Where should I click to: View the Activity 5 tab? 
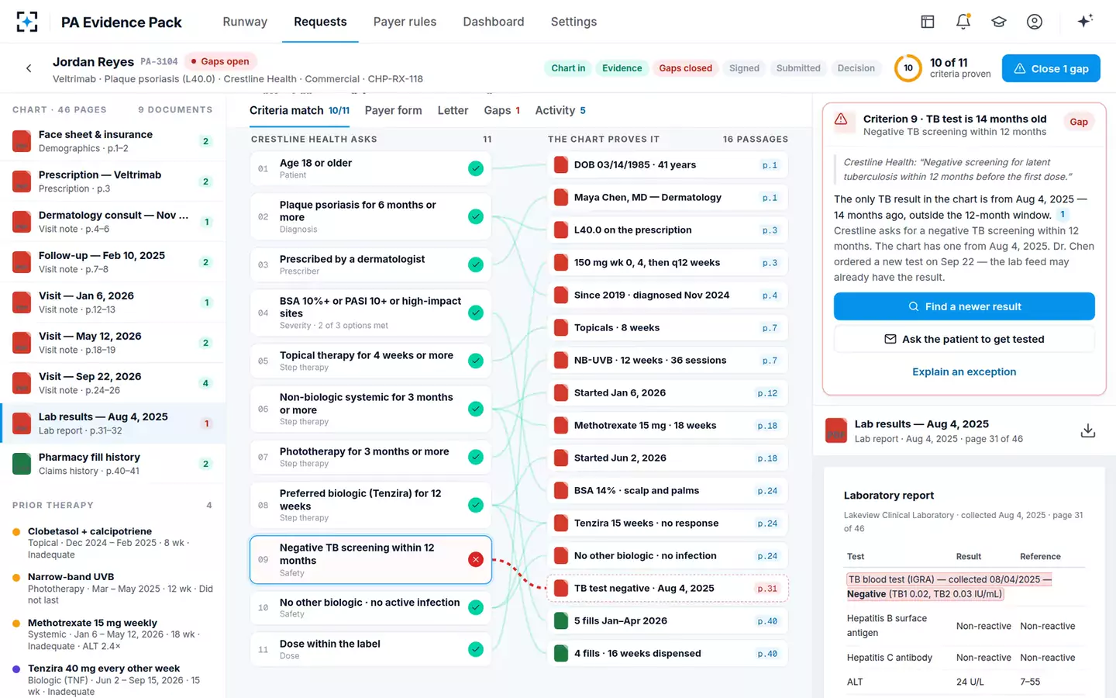[x=560, y=110]
